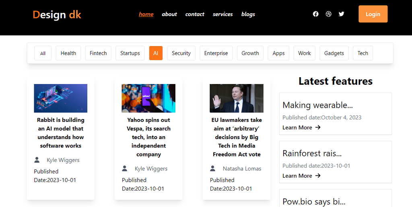Open the Twitter social icon
This screenshot has height=207, width=412.
341,14
